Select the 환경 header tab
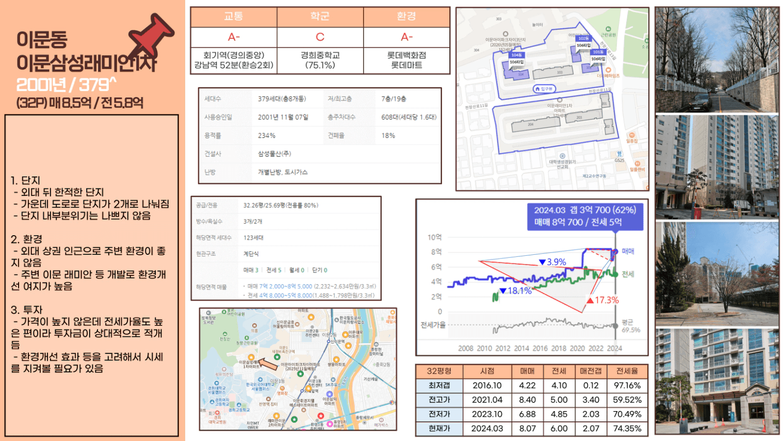Viewport: 784px width, 441px height. 406,17
